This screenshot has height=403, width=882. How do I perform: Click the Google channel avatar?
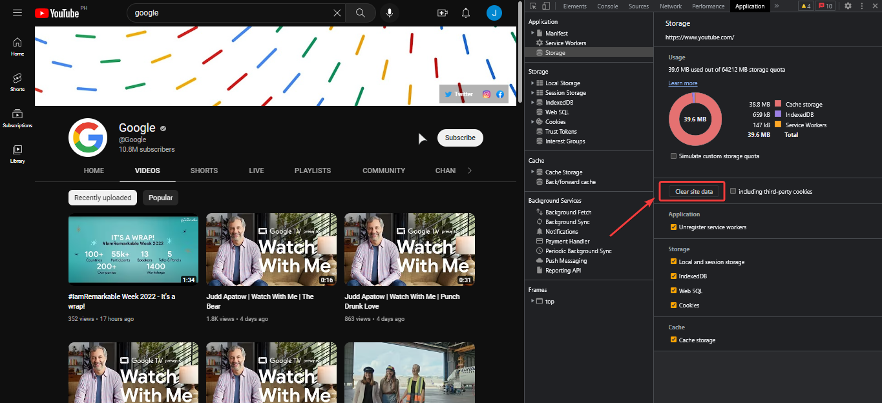coord(88,138)
